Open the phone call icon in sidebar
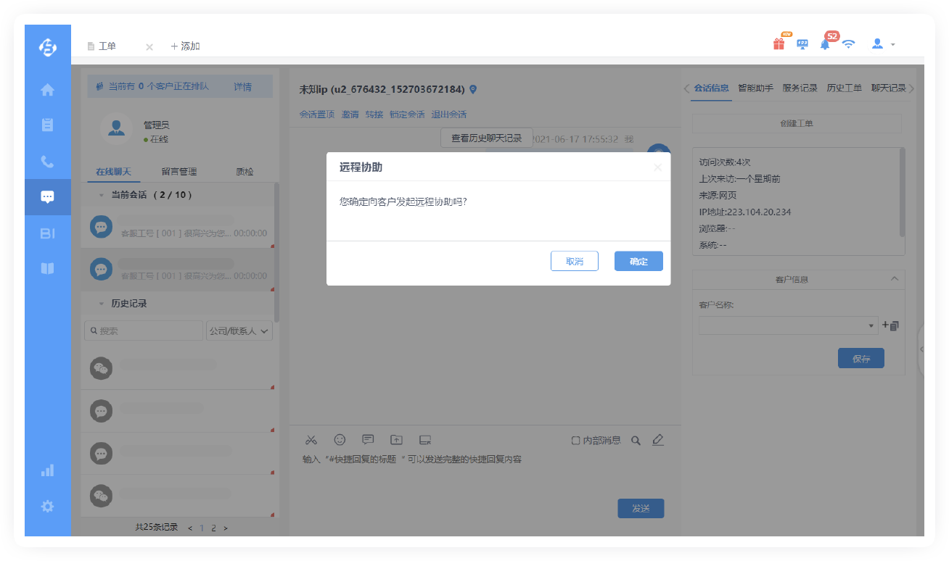949x561 pixels. [x=47, y=162]
